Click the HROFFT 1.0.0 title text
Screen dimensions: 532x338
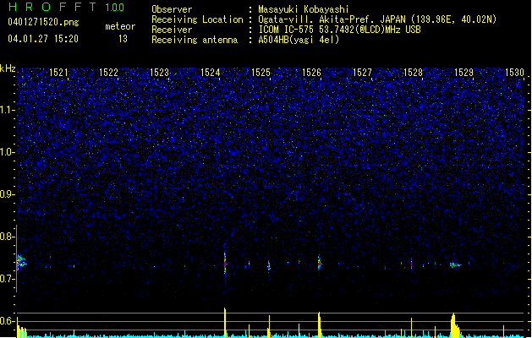[x=66, y=7]
